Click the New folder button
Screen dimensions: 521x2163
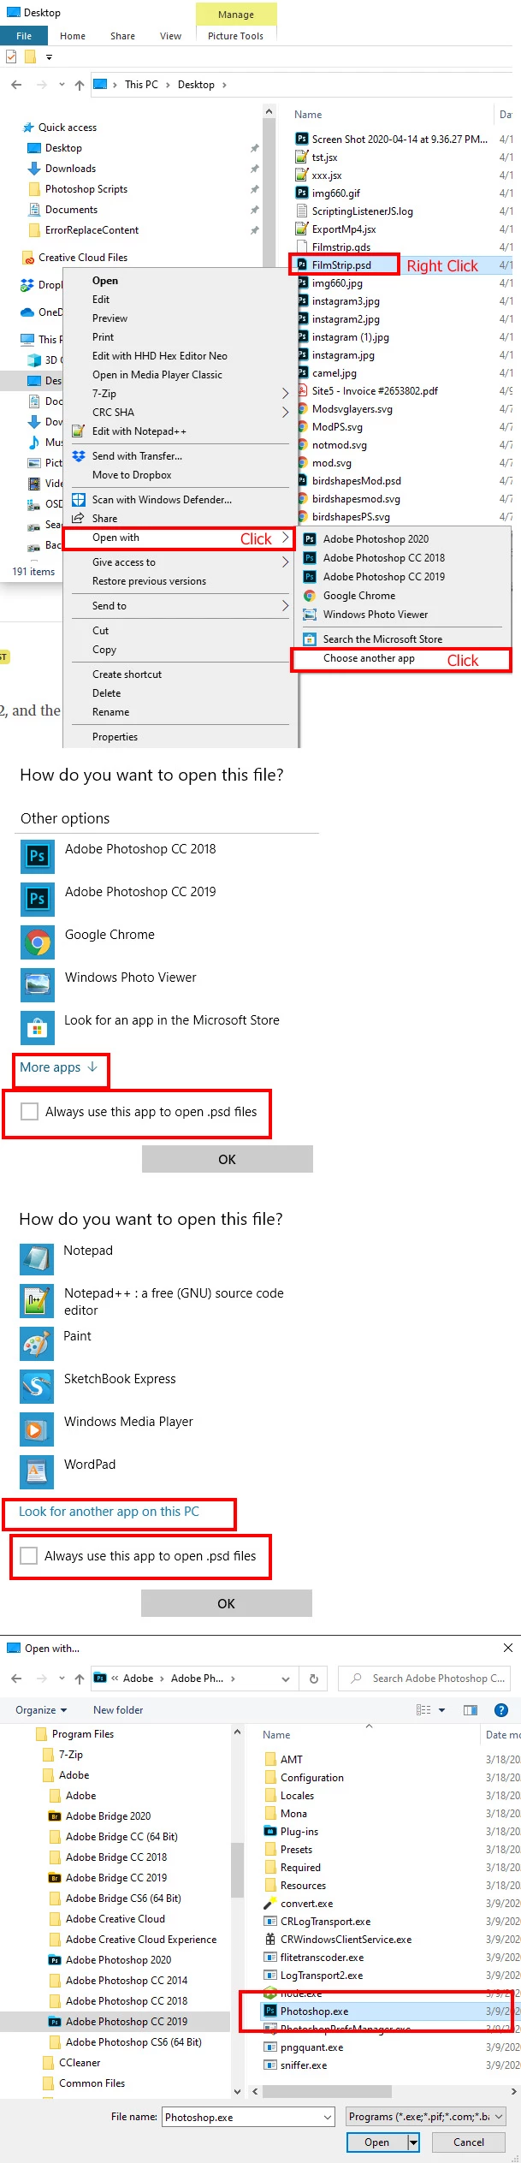click(x=118, y=1709)
